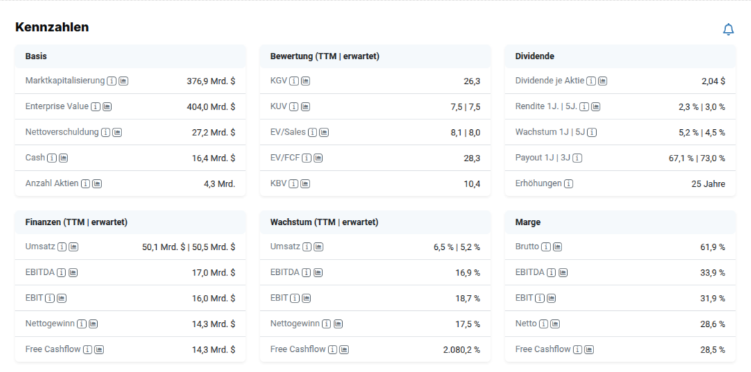The image size is (751, 372).
Task: Open info icon for Wachstum Nettogewinn
Action: 327,323
